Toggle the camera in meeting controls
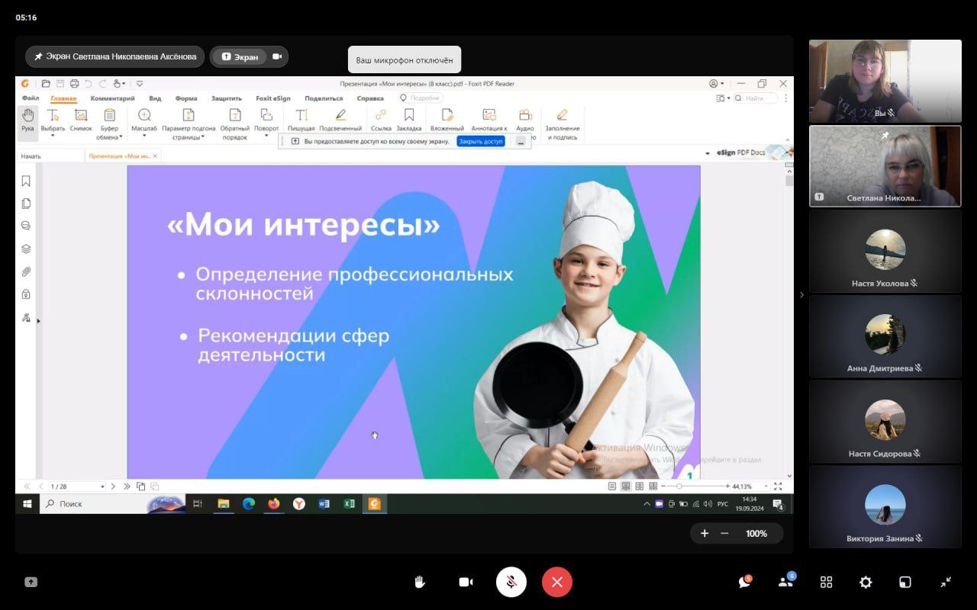This screenshot has height=610, width=977. click(466, 582)
